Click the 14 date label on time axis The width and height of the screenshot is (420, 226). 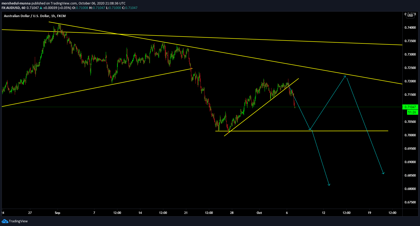pyautogui.click(x=140, y=213)
